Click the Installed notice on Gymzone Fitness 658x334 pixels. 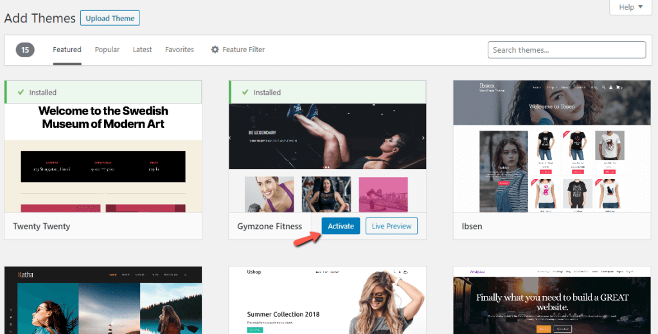(327, 92)
